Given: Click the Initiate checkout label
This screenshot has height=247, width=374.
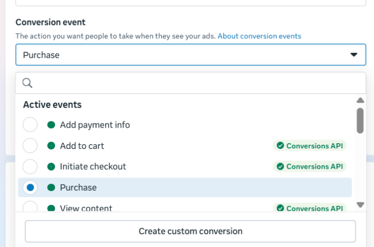Looking at the screenshot, I should click(93, 167).
